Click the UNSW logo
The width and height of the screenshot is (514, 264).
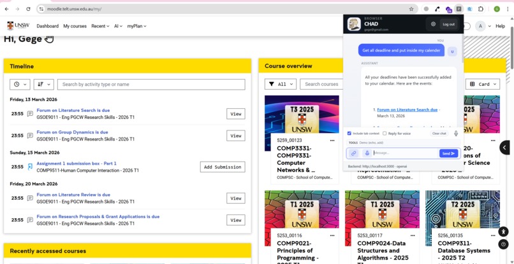(18, 26)
